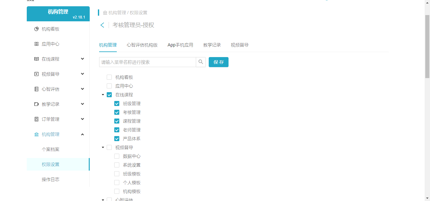Image resolution: width=430 pixels, height=201 pixels.
Task: Check the 机构模板 checkbox
Action: pyautogui.click(x=117, y=191)
